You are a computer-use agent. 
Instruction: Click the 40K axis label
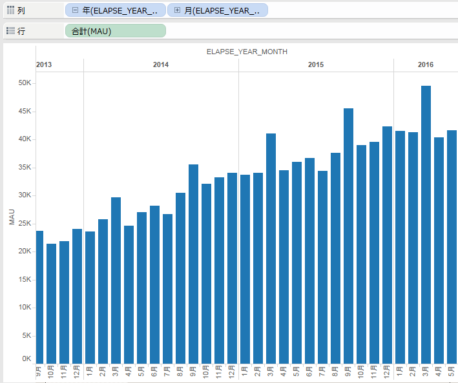click(x=25, y=139)
